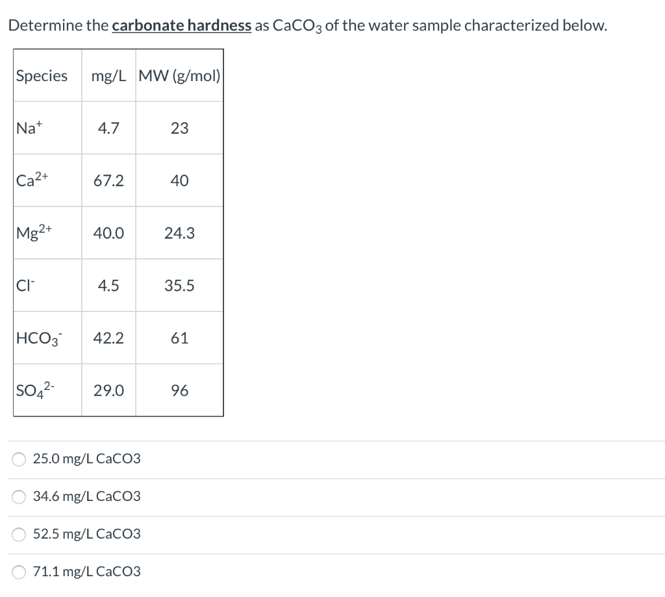665x597 pixels.
Task: Select the 52.5 mg/L CaCO3 option
Action: 19,534
